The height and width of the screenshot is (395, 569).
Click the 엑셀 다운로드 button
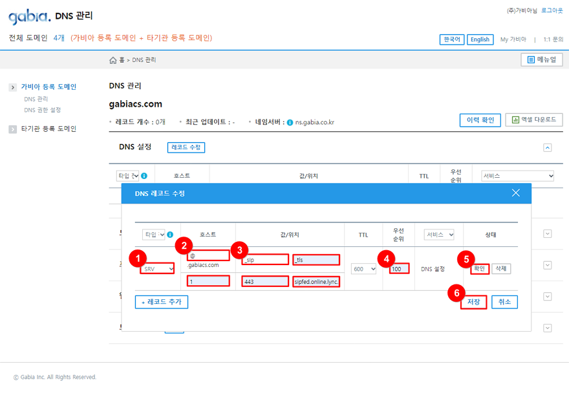coord(534,120)
